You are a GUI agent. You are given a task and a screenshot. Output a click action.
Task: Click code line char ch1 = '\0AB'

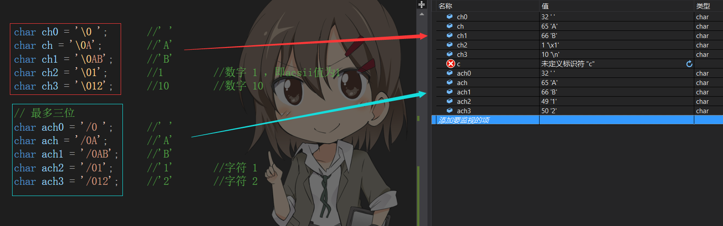[x=63, y=59]
